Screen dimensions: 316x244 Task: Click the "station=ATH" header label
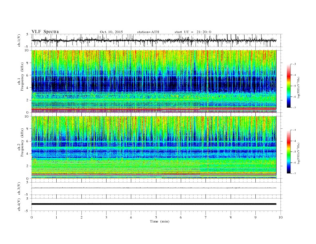148,32
